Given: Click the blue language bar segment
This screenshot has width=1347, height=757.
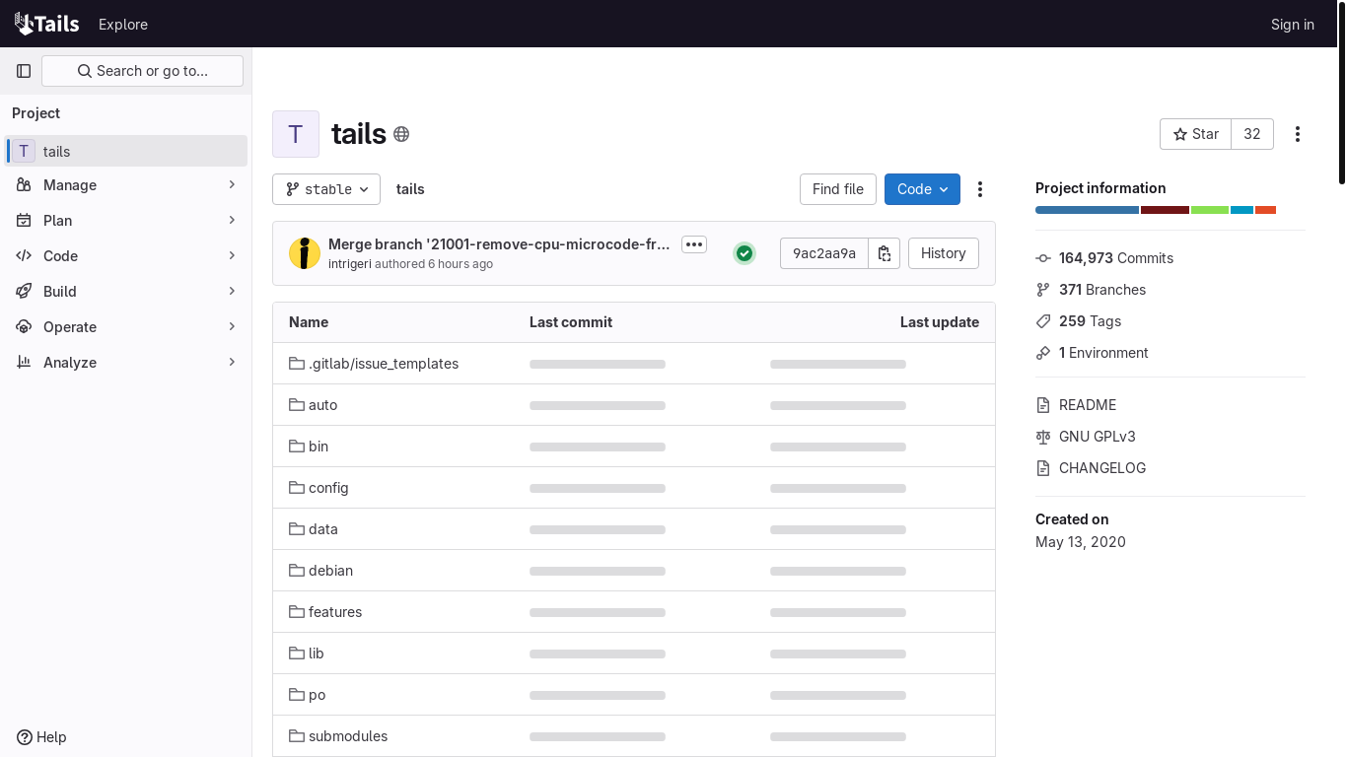Looking at the screenshot, I should click(x=1087, y=210).
